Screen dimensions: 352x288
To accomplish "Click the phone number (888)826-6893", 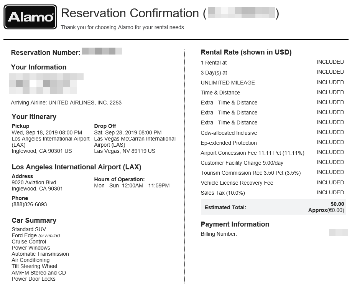I will click(29, 204).
